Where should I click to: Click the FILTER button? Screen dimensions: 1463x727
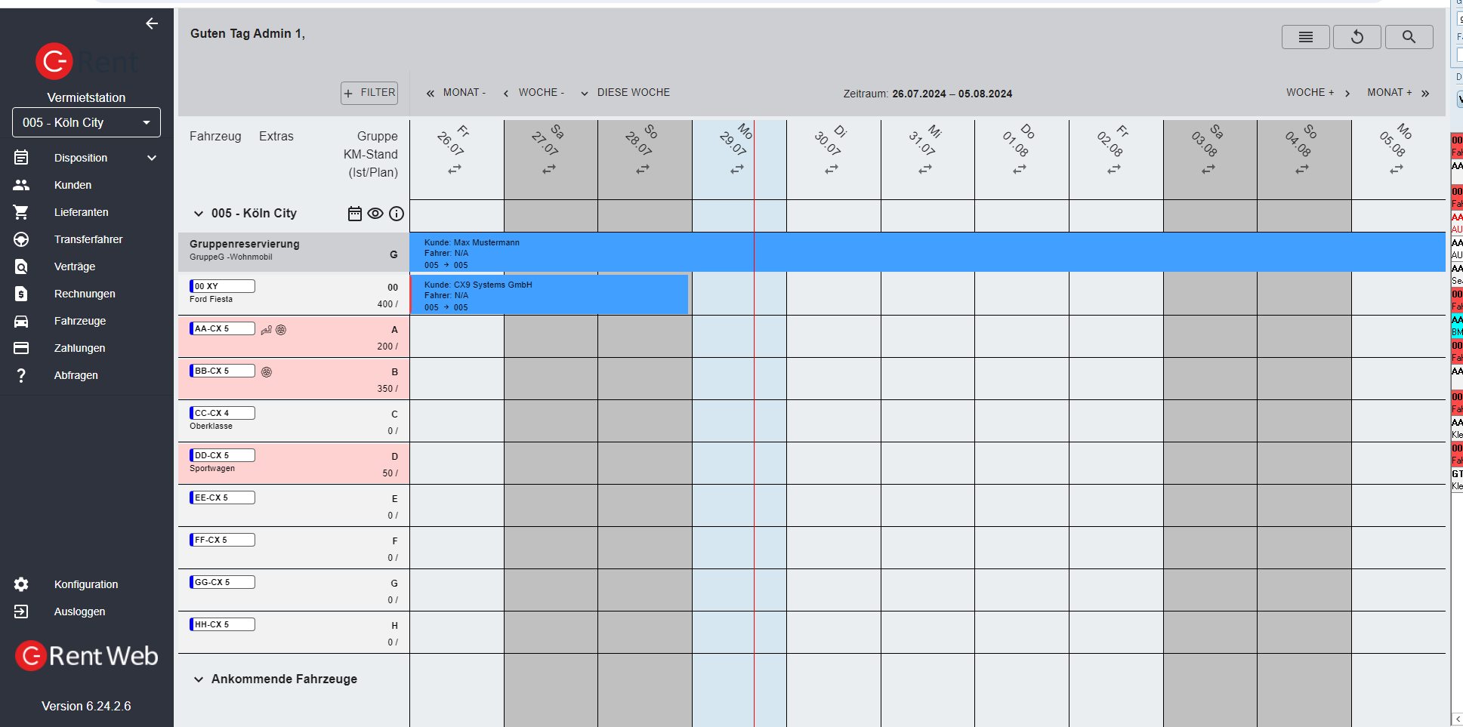tap(369, 93)
